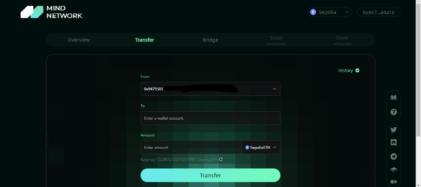Open the Telegram icon in sidebar
The height and width of the screenshot is (187, 421).
[x=393, y=156]
